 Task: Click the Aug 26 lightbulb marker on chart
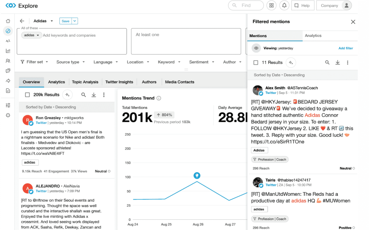click(196, 175)
